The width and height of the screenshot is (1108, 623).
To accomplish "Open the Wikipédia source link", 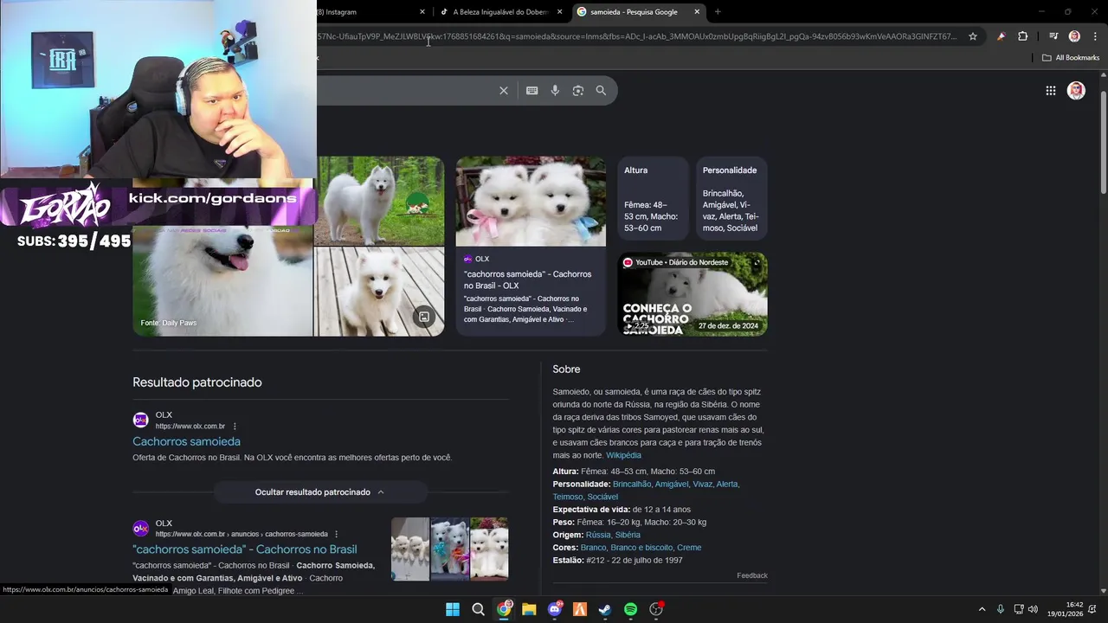I will 623,455.
